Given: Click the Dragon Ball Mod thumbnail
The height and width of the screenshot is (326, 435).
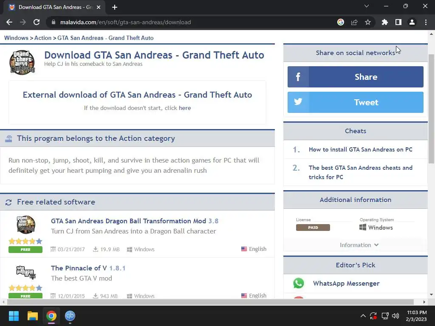Looking at the screenshot, I should [26, 225].
